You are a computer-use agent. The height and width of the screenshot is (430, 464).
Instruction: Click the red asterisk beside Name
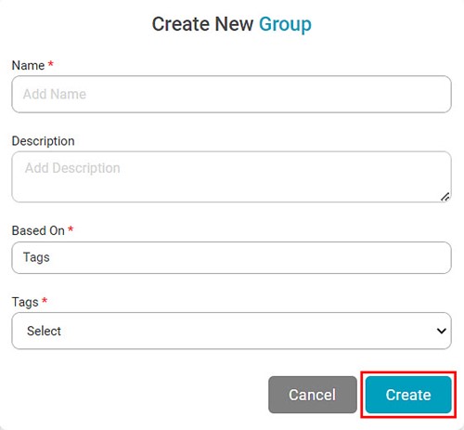tap(51, 64)
